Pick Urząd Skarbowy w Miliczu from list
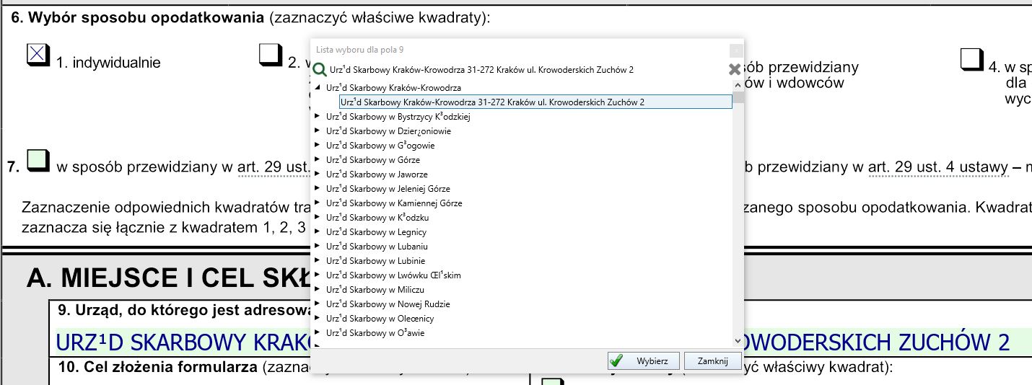 (376, 290)
